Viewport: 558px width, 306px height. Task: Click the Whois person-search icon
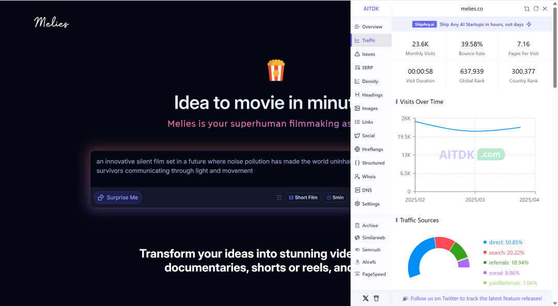[358, 176]
